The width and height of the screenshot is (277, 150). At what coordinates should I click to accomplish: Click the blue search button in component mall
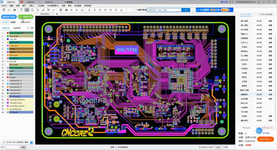coord(186,10)
